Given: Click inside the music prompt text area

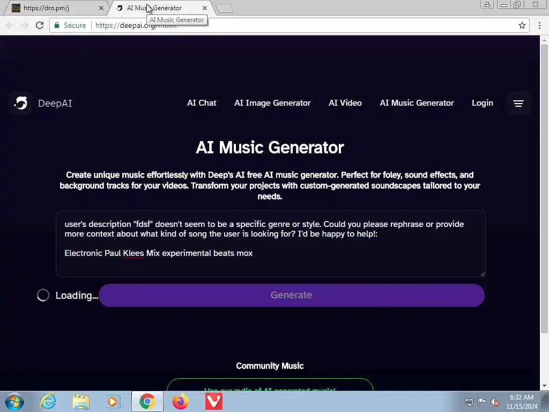Looking at the screenshot, I should point(271,244).
